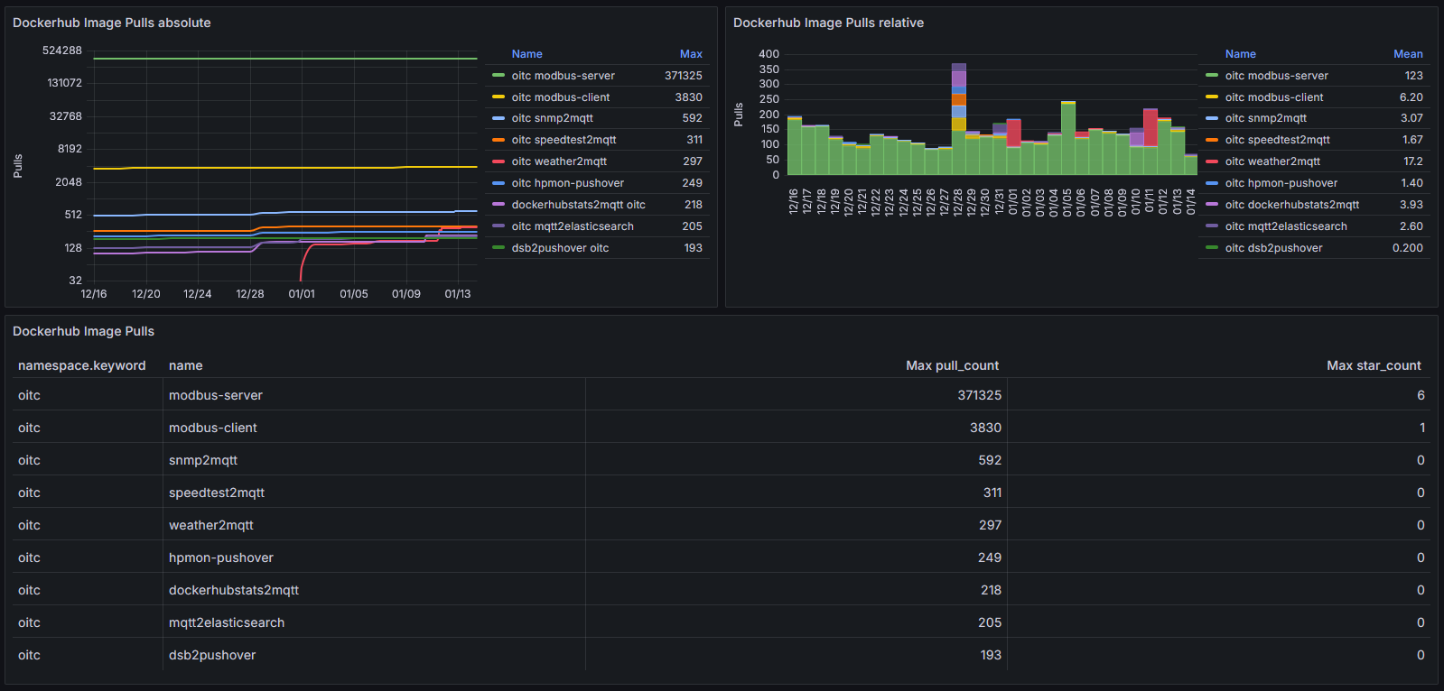This screenshot has width=1444, height=691.
Task: Sort table by name column header
Action: [x=186, y=365]
